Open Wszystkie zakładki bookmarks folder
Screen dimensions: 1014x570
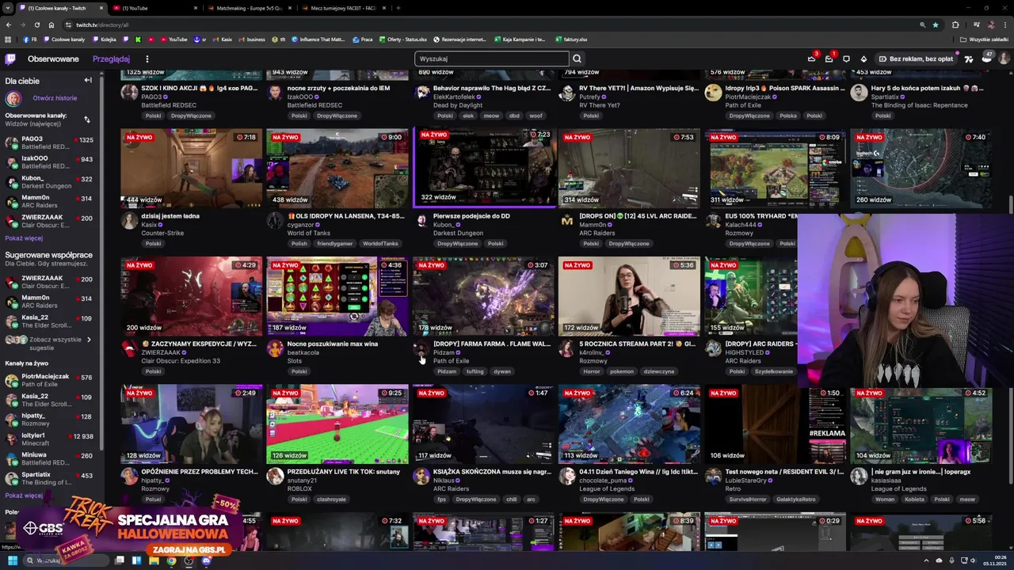984,39
